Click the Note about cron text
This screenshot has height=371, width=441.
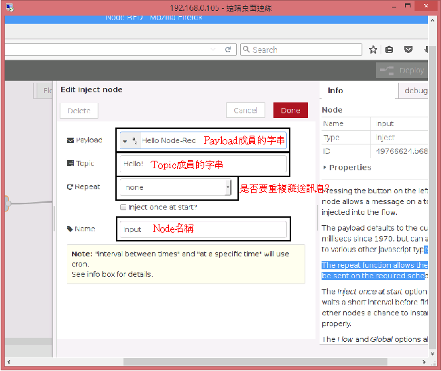pos(186,264)
